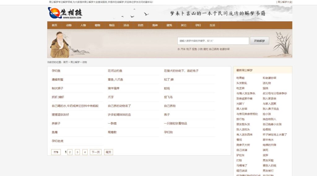The height and width of the screenshot is (176, 317).
Task: Open the 首页 nav menu item
Action: coord(54,25)
